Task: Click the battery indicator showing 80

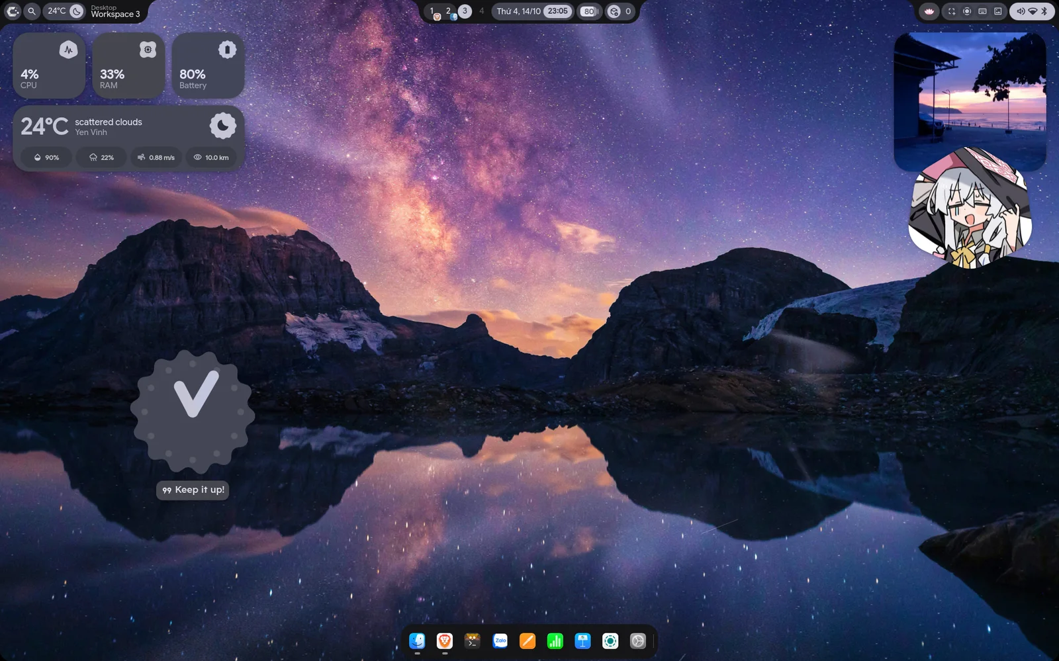Action: tap(589, 11)
